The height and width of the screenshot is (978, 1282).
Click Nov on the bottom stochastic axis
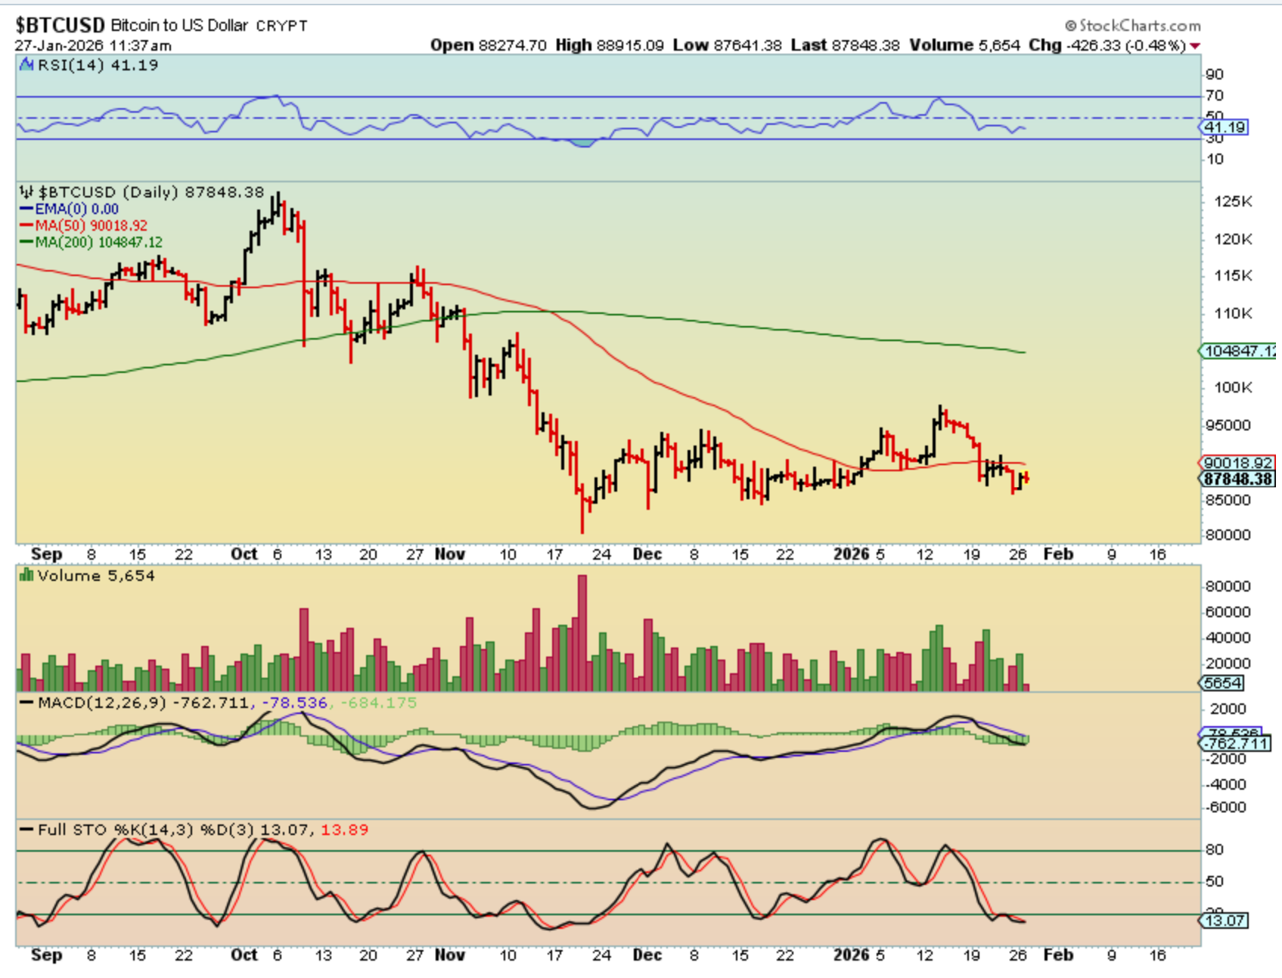pos(450,955)
